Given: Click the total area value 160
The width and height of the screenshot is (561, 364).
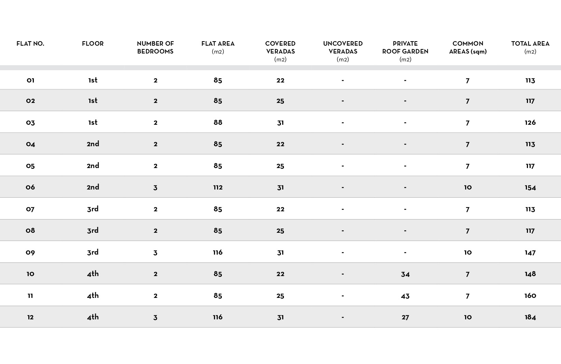Looking at the screenshot, I should point(530,295).
